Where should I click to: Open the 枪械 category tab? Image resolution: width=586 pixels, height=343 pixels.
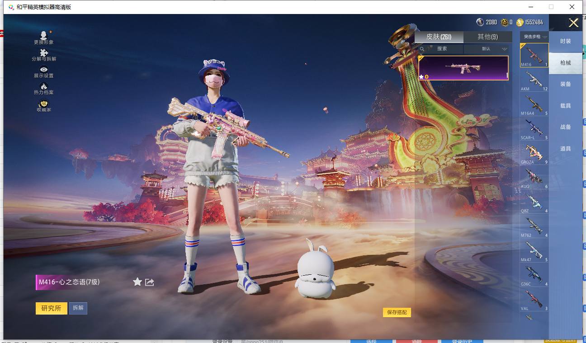(566, 63)
